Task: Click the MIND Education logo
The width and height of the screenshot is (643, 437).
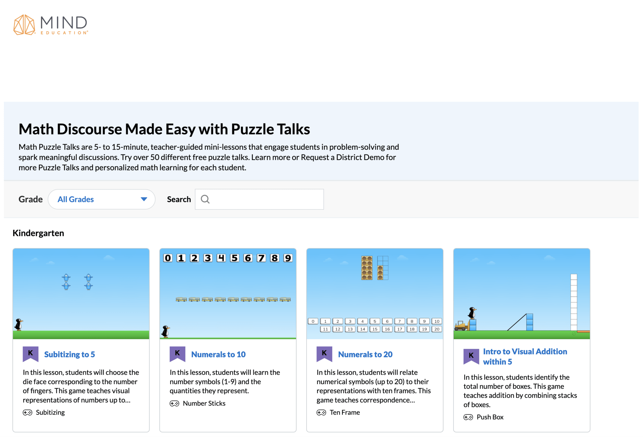Action: click(x=51, y=25)
